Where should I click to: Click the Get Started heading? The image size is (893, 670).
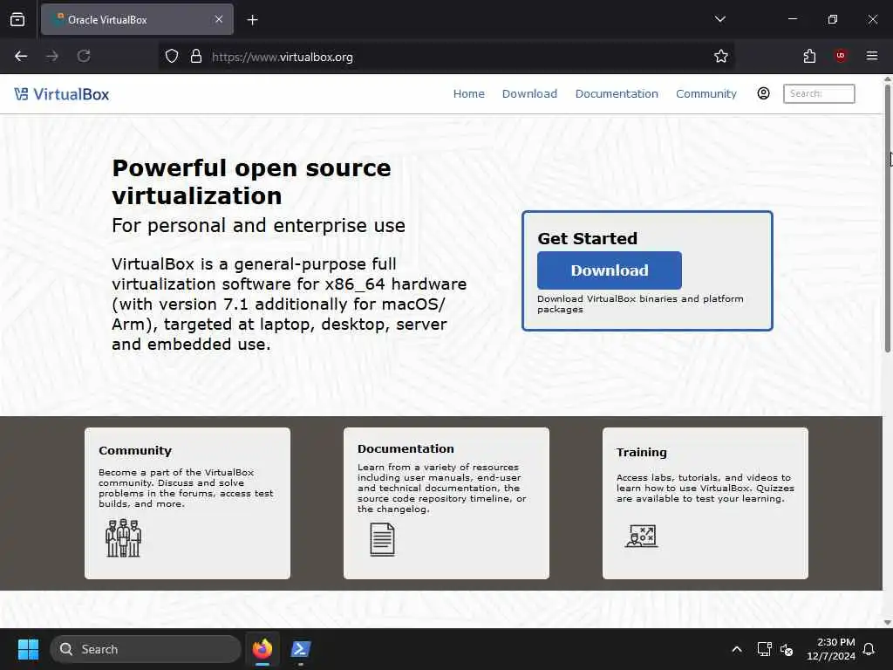point(587,239)
